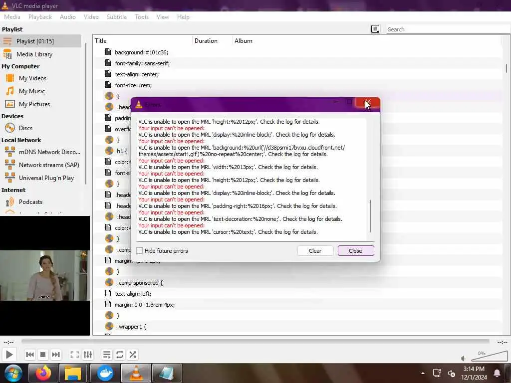Image resolution: width=511 pixels, height=383 pixels.
Task: Select the My Pictures icon
Action: pyautogui.click(x=10, y=104)
